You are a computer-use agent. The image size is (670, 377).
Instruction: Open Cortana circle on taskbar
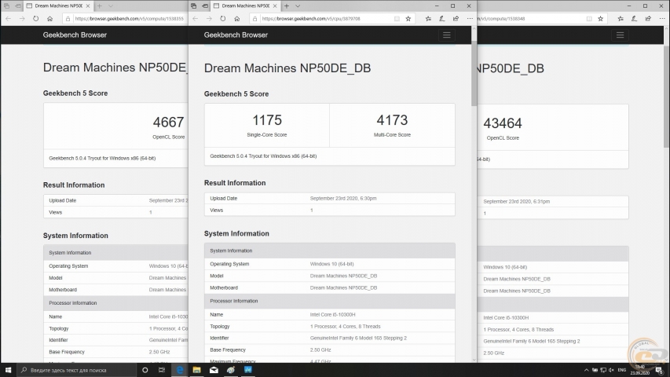145,370
